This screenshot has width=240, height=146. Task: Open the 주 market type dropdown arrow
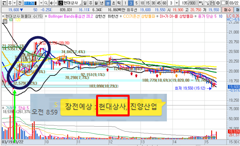tap(15, 3)
